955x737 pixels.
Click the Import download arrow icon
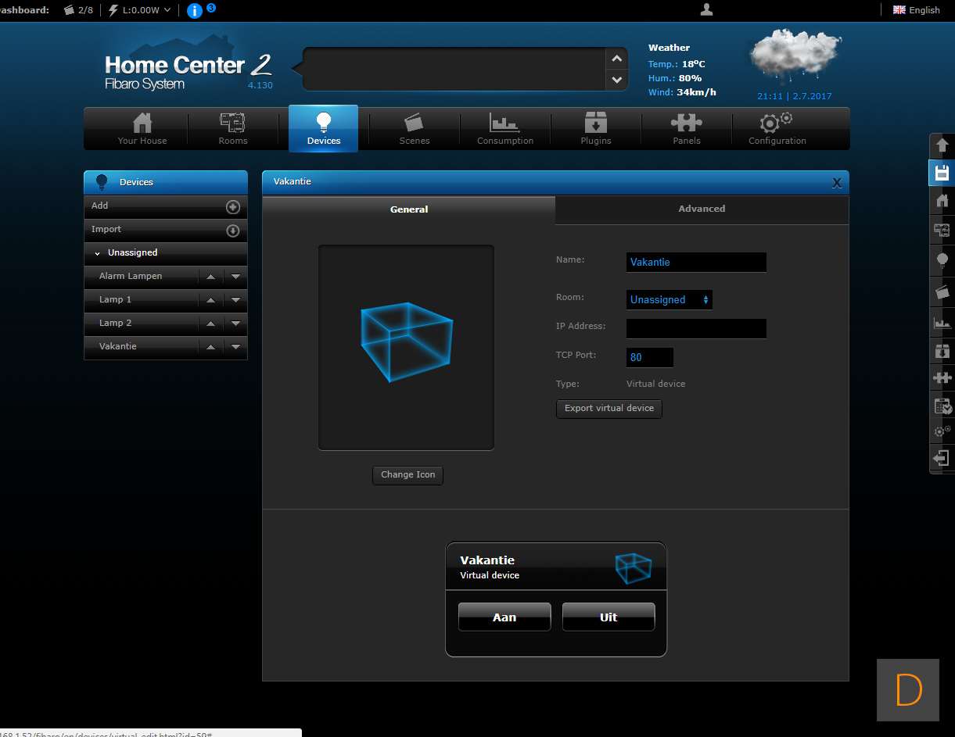(232, 231)
